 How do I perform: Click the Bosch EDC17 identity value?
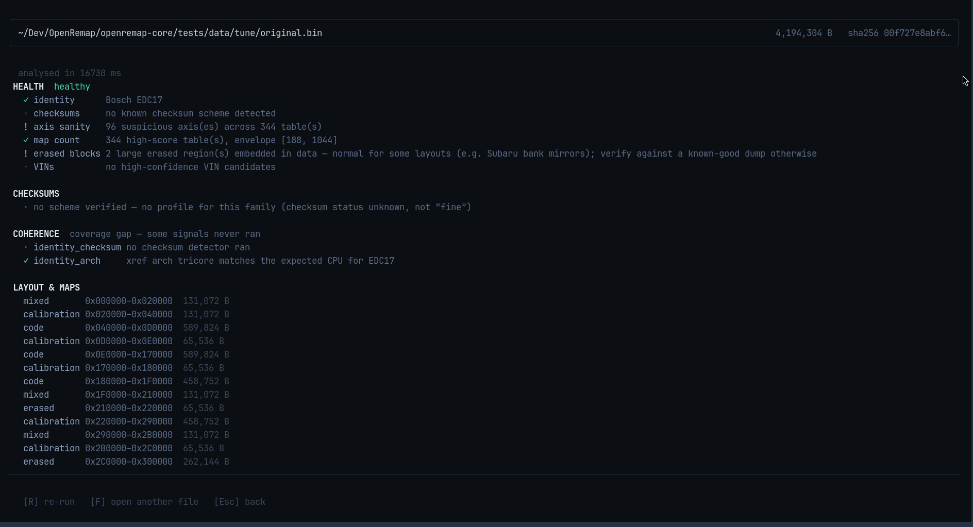[x=134, y=100]
